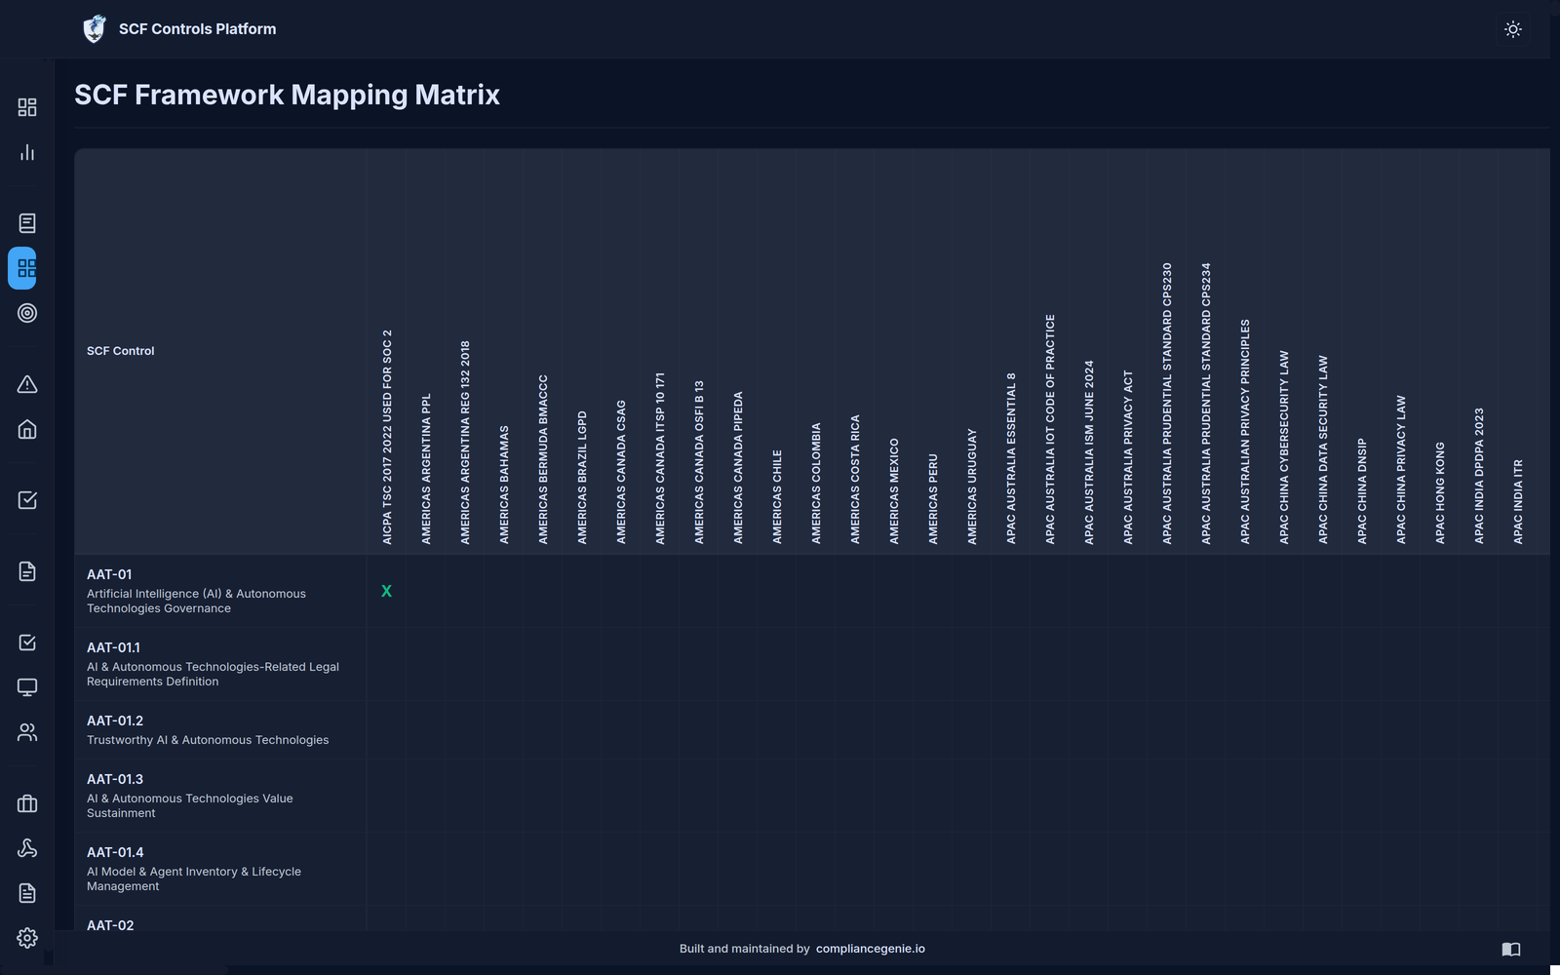Select the AAT-01 control row label
1560x975 pixels.
click(220, 591)
